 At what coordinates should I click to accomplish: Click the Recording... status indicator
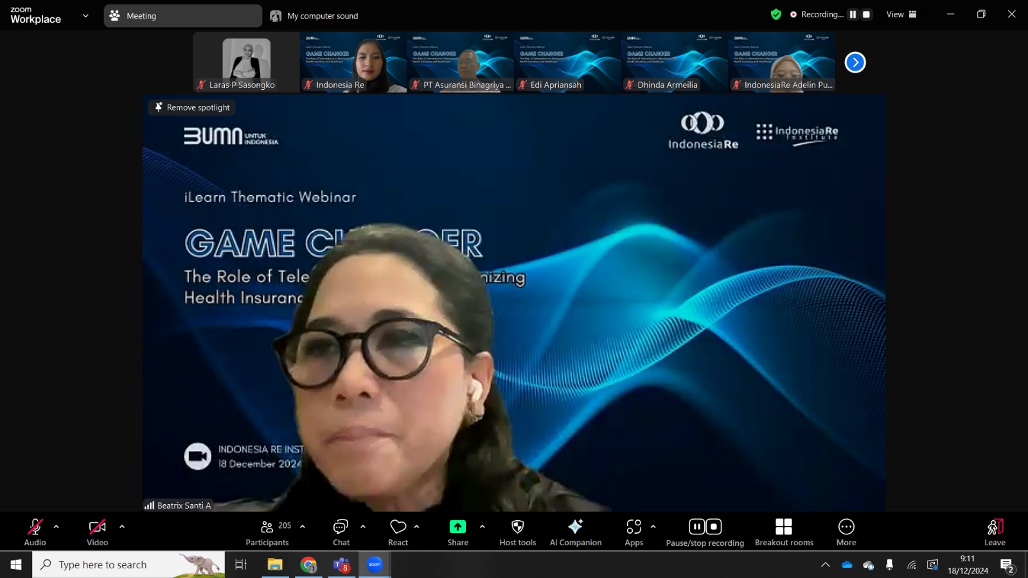point(817,14)
